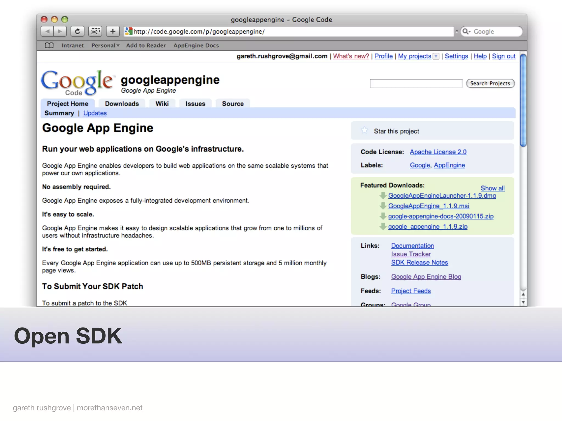Open the Settings link

[456, 56]
